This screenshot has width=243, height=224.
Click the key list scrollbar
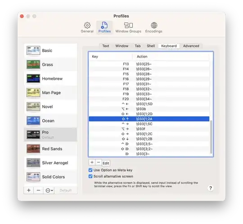tap(211, 137)
